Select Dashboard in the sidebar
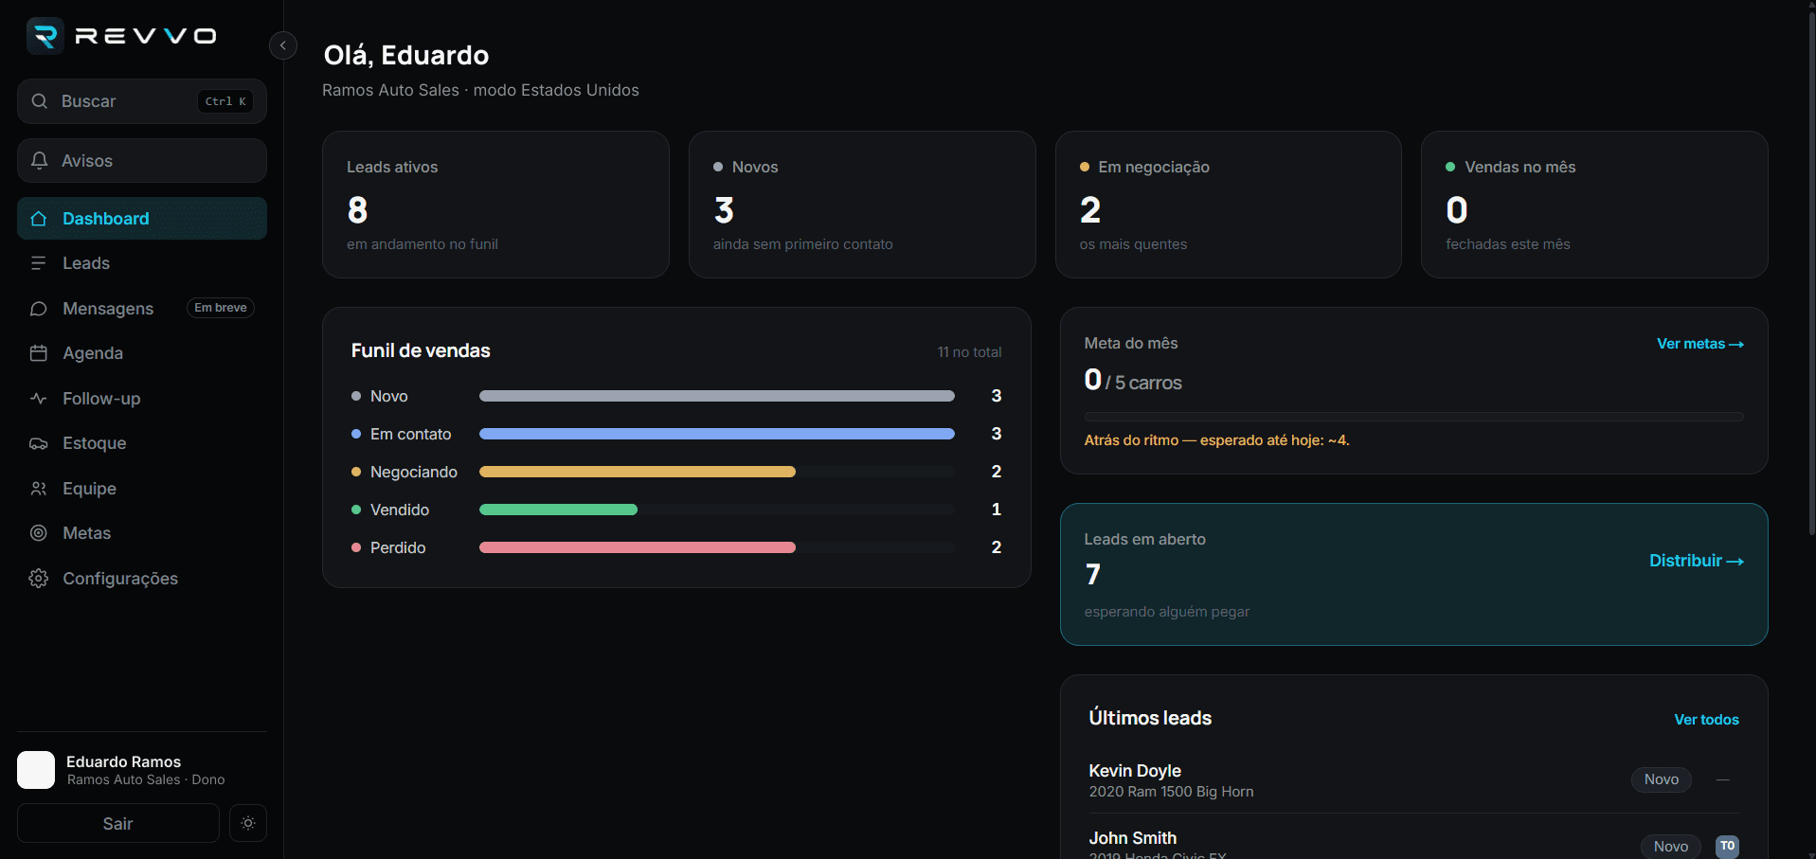 click(x=142, y=219)
